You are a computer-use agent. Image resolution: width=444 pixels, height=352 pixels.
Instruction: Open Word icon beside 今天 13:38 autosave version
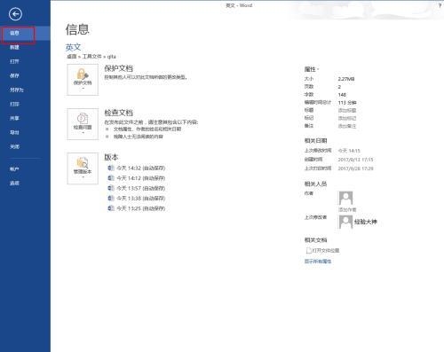pos(111,198)
